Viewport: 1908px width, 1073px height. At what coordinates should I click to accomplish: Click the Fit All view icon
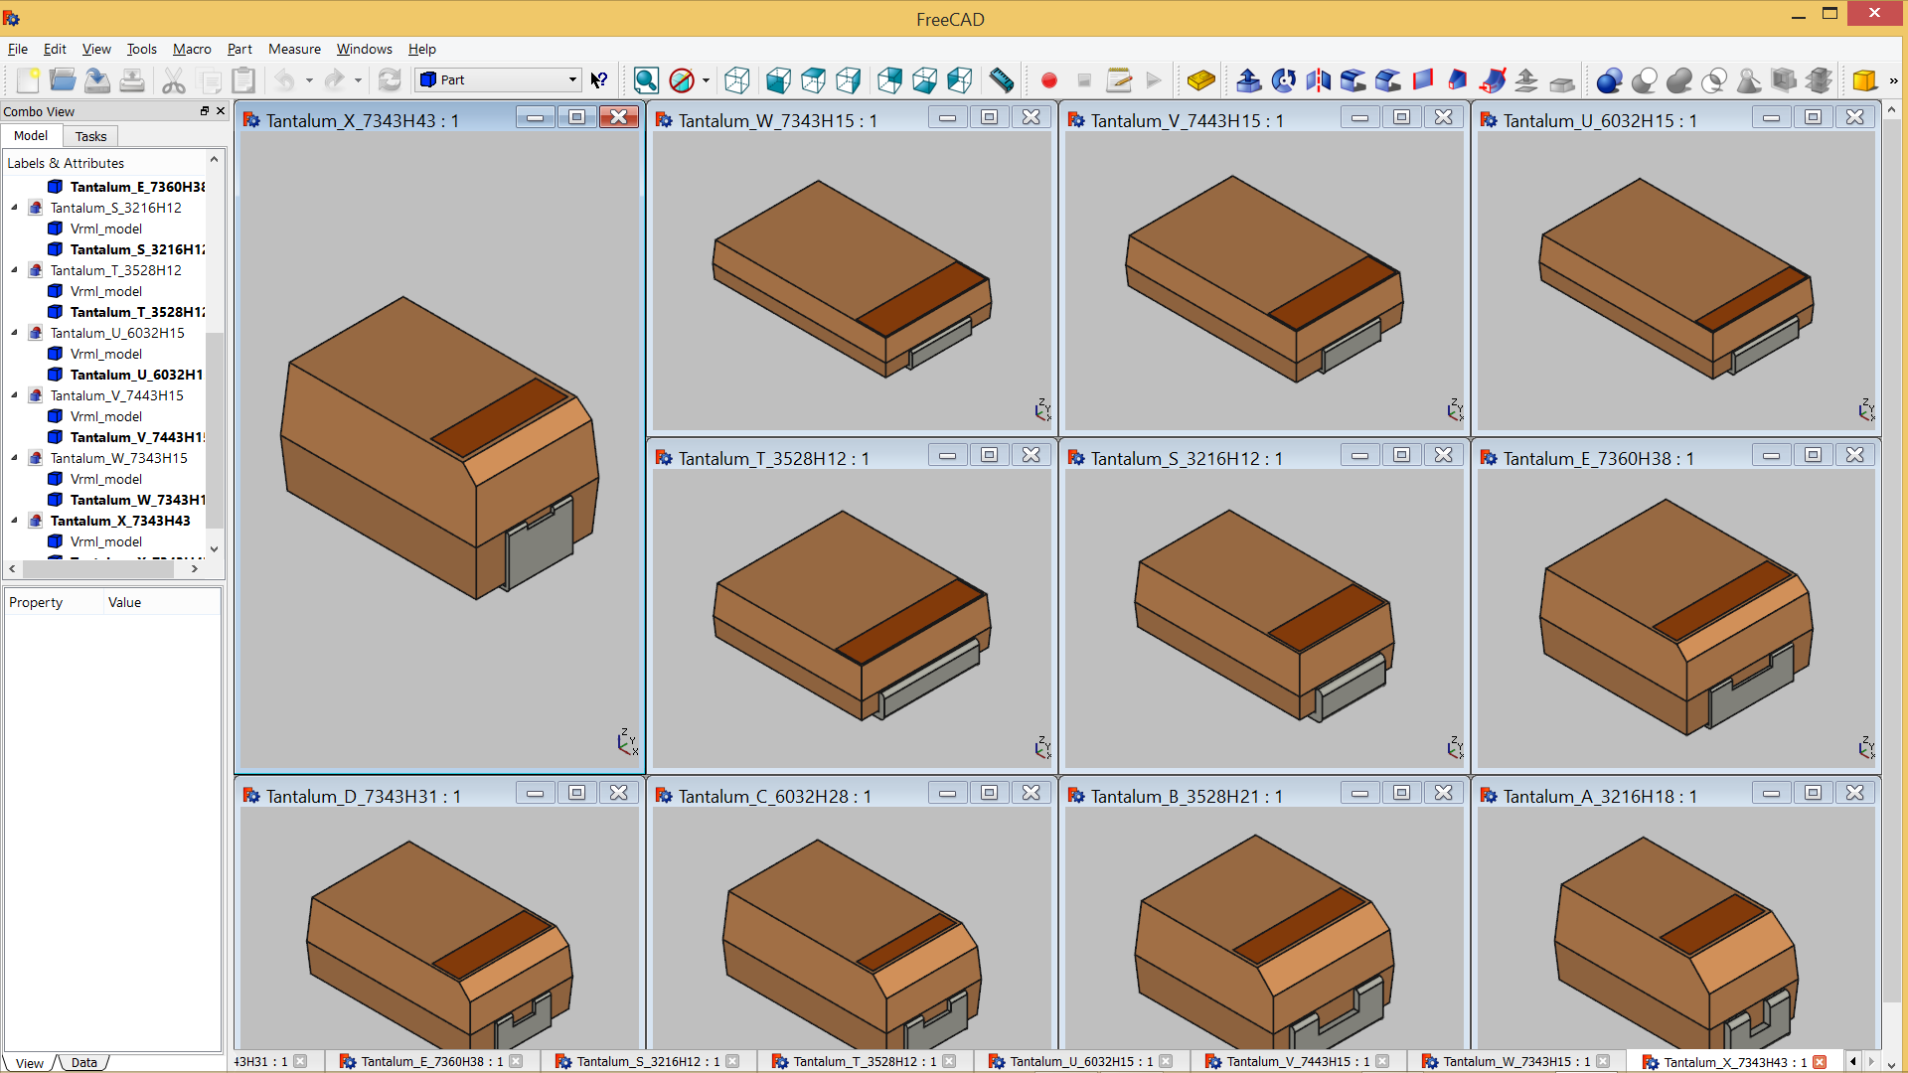pyautogui.click(x=646, y=80)
